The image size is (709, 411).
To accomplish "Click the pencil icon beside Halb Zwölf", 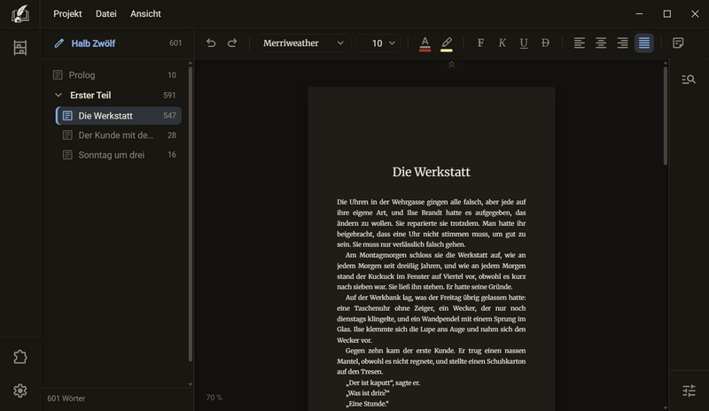I will coord(58,43).
